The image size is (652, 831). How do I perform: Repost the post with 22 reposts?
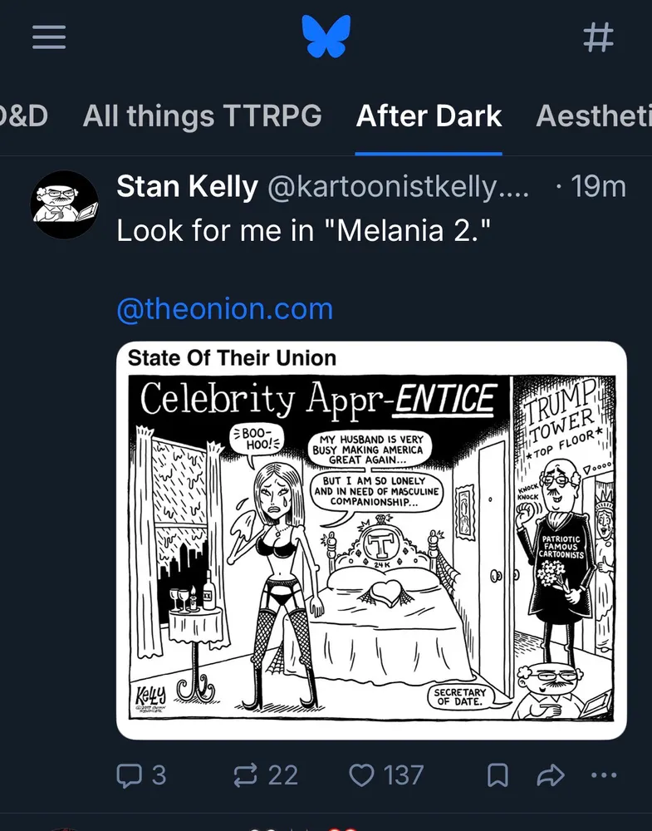click(266, 775)
